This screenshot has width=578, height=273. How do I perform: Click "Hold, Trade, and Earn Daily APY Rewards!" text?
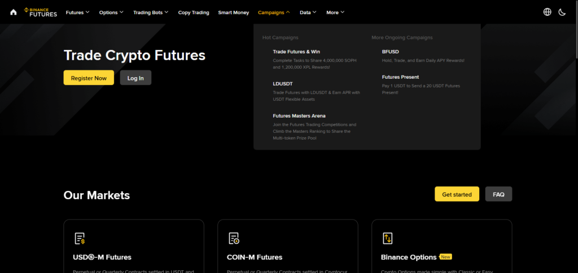click(423, 60)
